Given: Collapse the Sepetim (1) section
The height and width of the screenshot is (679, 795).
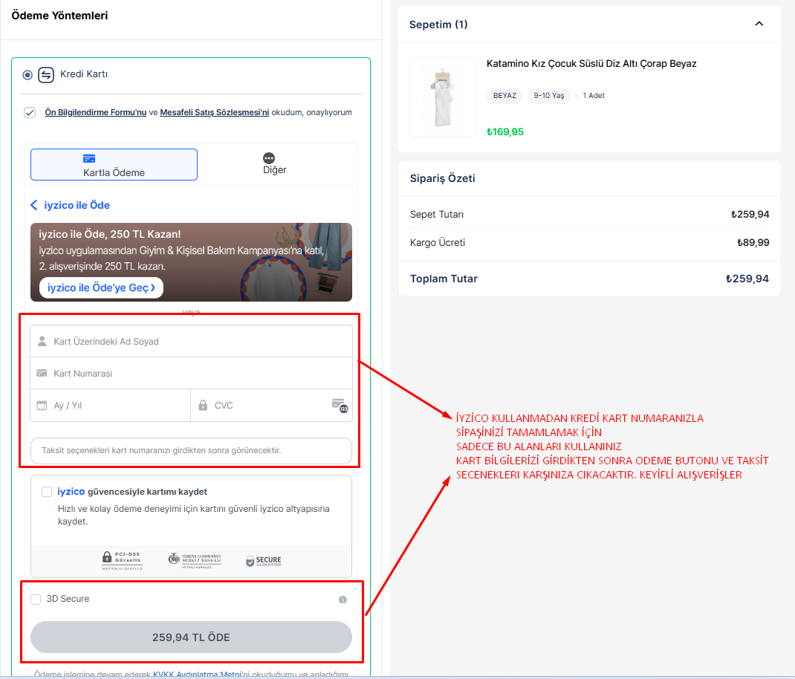Looking at the screenshot, I should point(759,24).
